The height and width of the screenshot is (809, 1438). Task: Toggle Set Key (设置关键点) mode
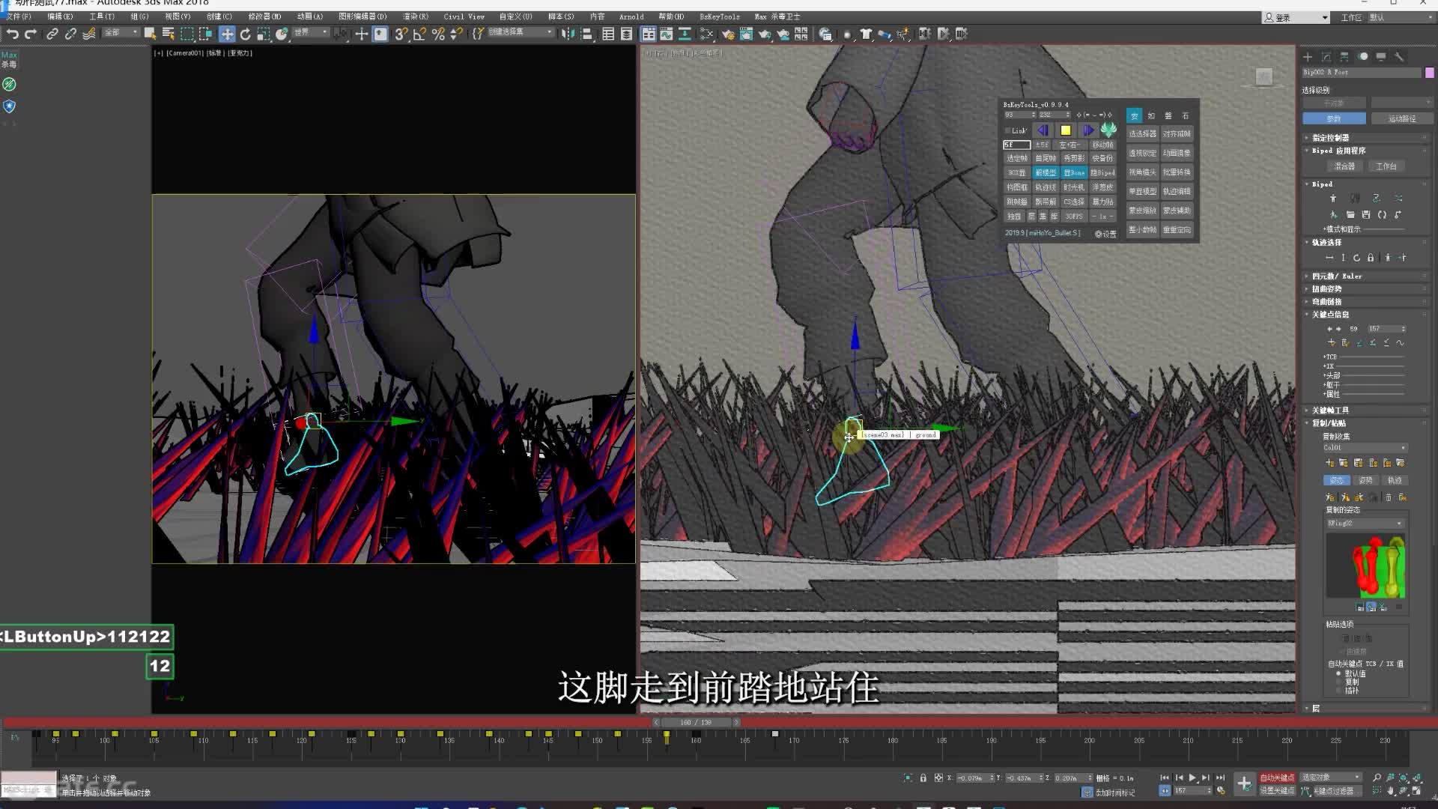click(x=1276, y=790)
